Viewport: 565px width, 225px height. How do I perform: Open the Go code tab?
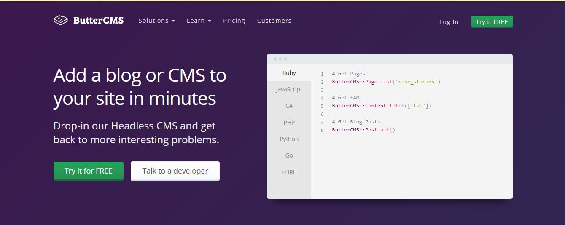pyautogui.click(x=289, y=155)
